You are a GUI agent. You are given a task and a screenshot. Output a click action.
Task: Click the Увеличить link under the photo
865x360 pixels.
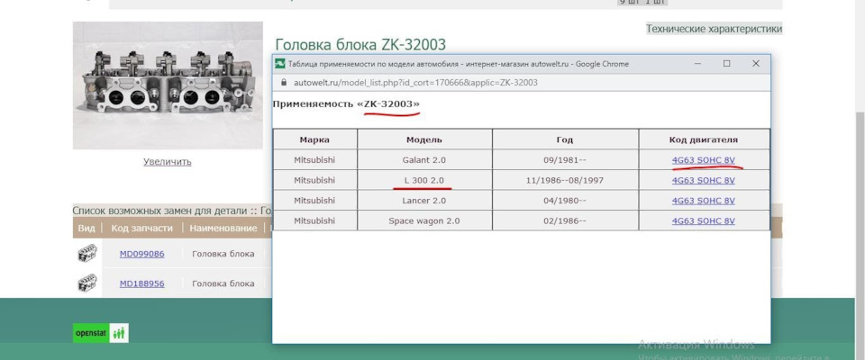168,161
